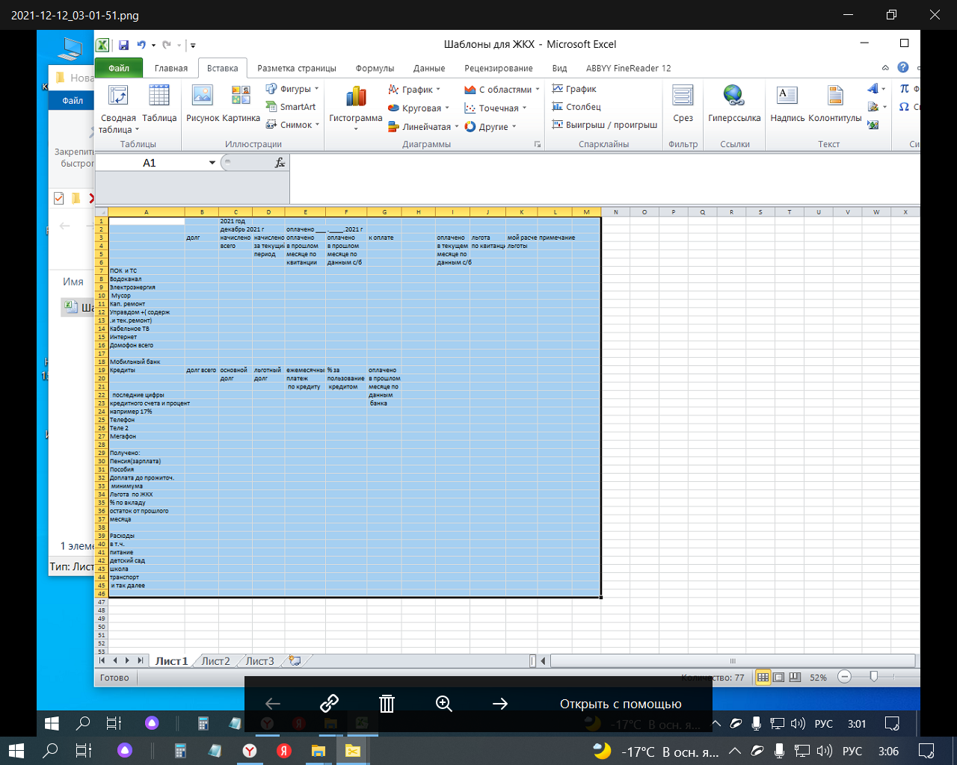Switch to the Формулы ribbon tab
The image size is (957, 765).
click(375, 68)
